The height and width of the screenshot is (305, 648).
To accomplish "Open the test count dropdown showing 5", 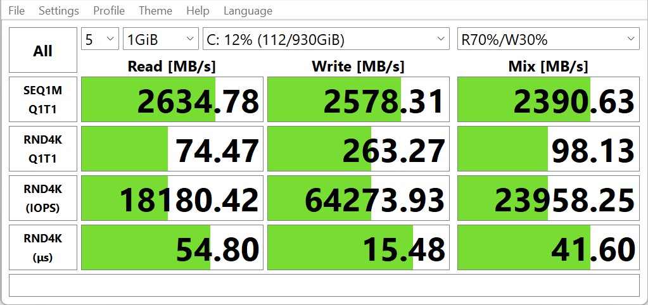I will [x=100, y=40].
